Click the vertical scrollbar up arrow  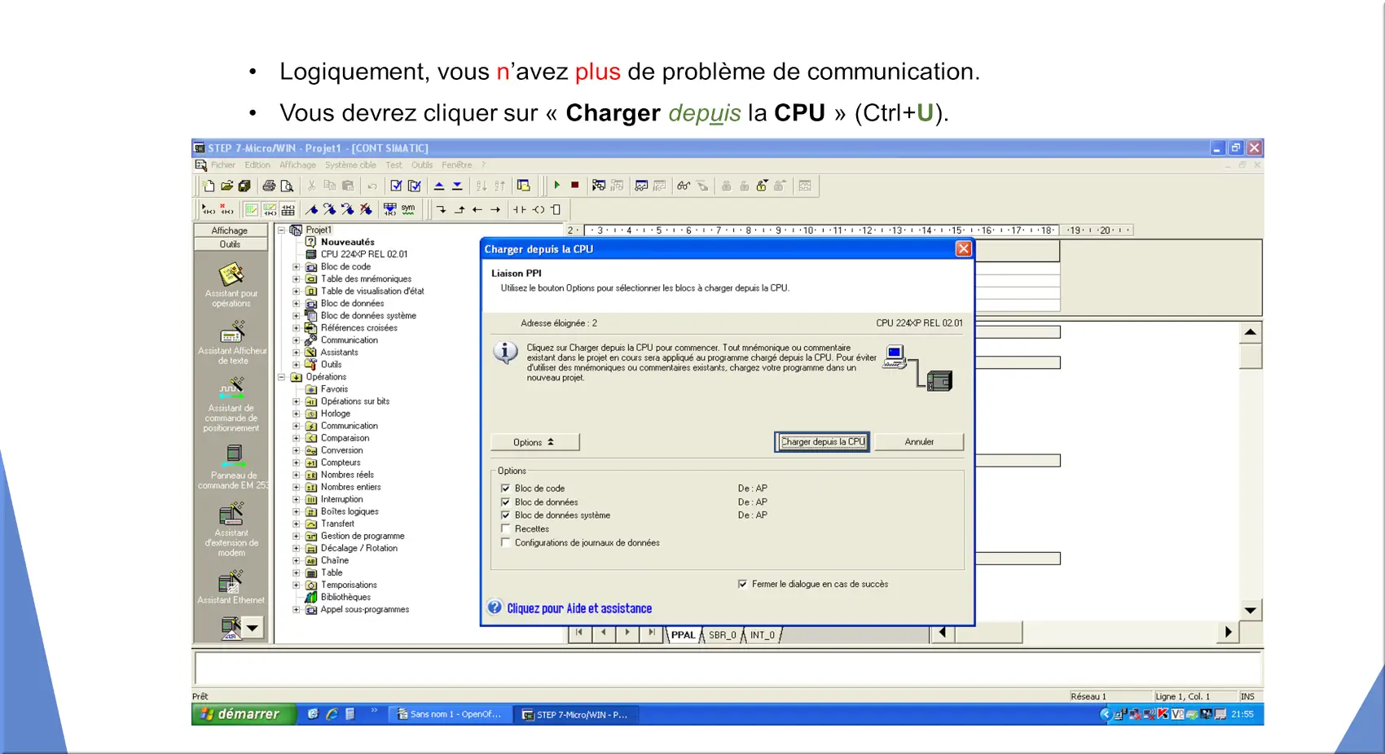[x=1251, y=332]
